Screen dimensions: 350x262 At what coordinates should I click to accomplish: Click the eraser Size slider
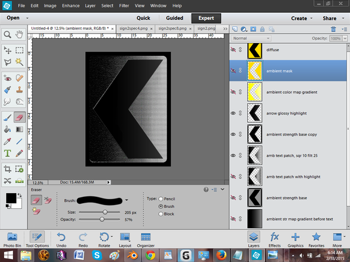pos(106,212)
